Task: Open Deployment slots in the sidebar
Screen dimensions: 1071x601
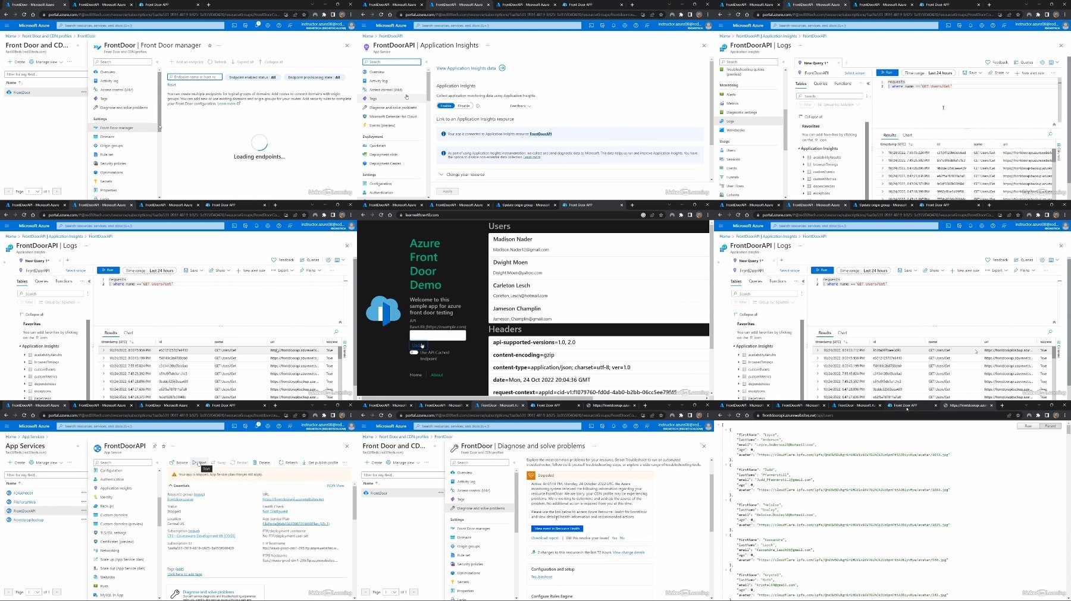Action: 383,155
